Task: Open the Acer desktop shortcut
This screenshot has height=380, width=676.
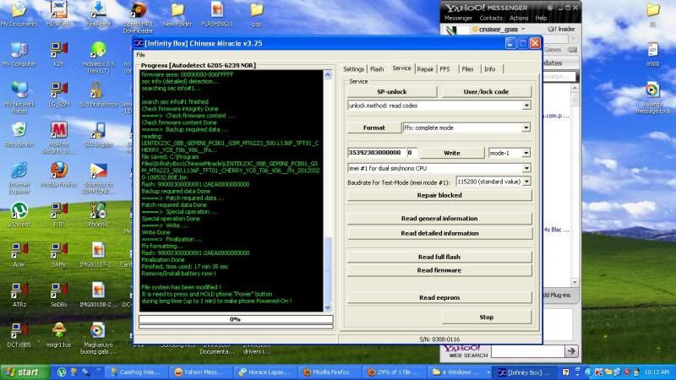Action: [x=19, y=255]
